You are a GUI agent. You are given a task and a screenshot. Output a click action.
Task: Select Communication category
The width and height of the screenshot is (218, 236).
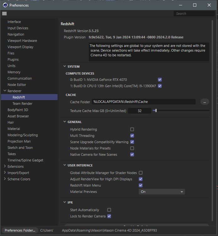20,78
